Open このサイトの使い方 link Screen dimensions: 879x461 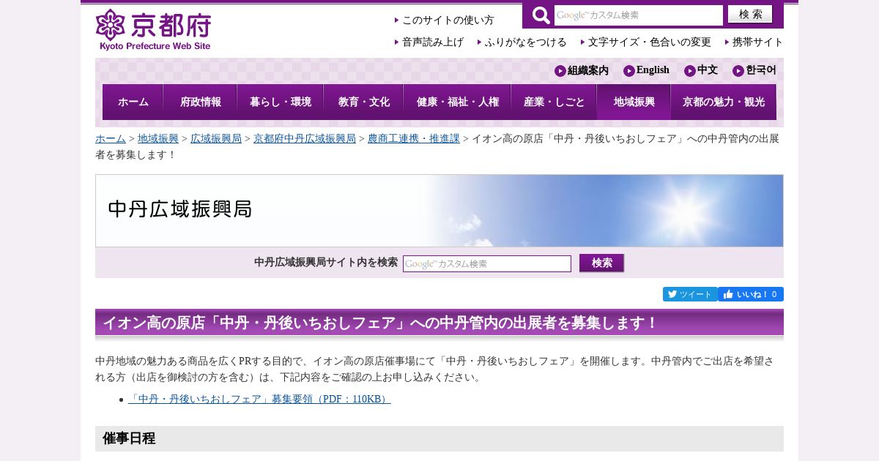[x=448, y=20]
